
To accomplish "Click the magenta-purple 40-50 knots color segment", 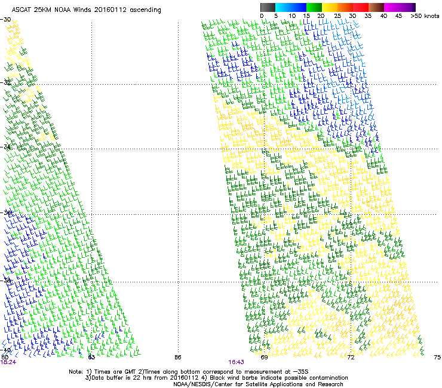I will coord(400,7).
